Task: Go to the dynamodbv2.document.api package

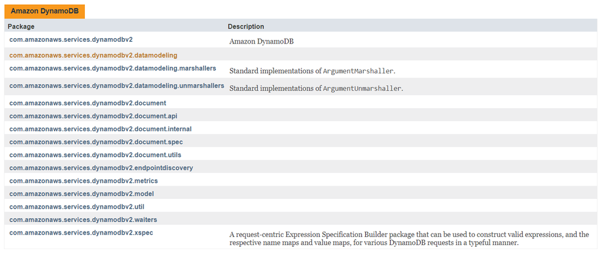Action: point(93,116)
